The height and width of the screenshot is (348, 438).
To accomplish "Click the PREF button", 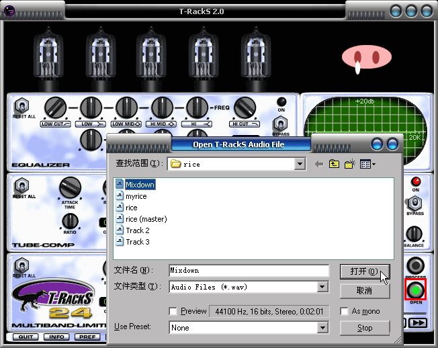I will pos(87,337).
